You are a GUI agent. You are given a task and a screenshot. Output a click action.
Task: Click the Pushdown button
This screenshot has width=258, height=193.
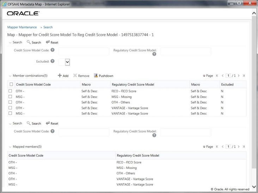(104, 76)
